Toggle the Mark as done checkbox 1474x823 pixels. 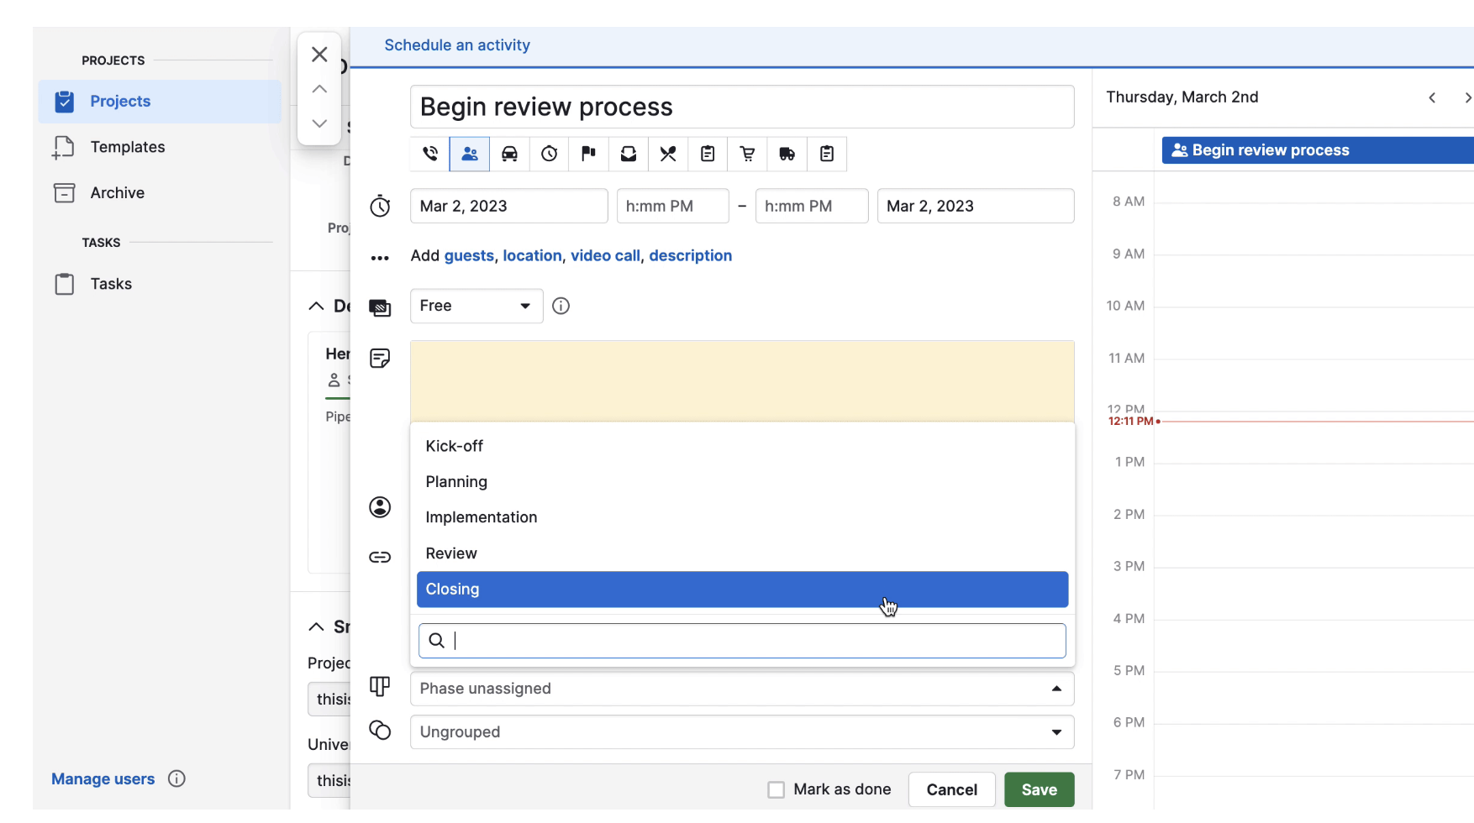click(x=776, y=790)
